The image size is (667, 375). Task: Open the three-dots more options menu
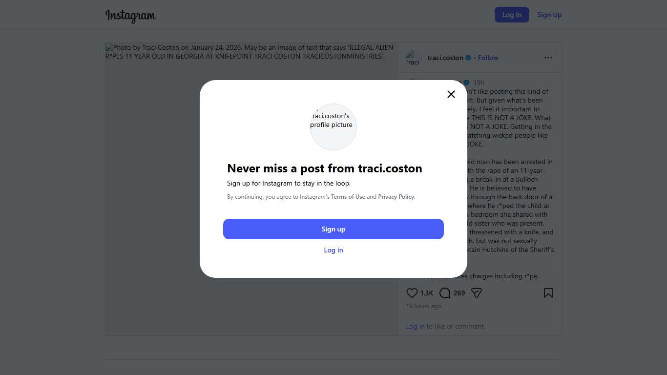(548, 58)
